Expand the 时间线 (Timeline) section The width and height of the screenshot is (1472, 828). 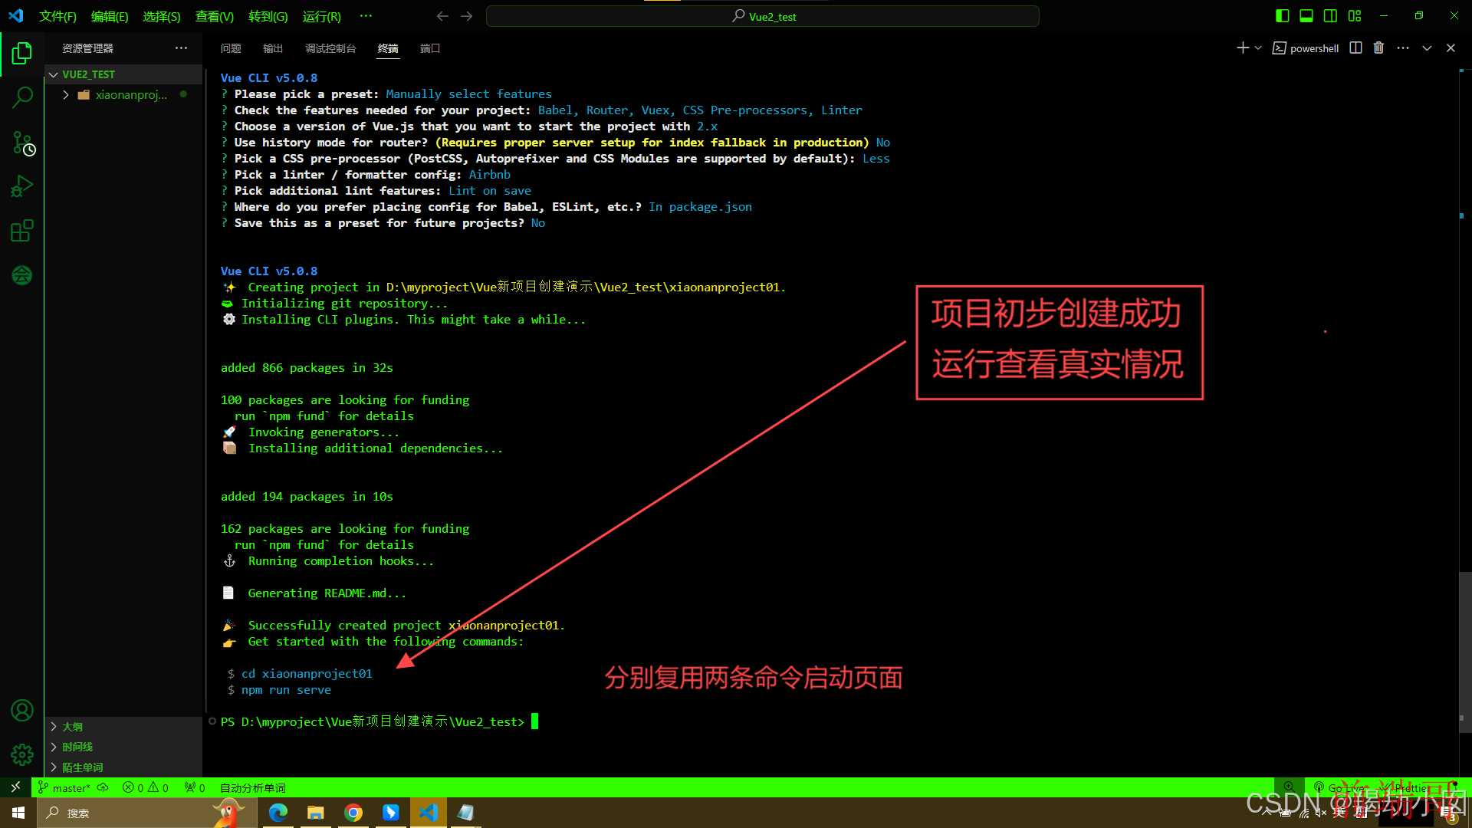pyautogui.click(x=125, y=747)
